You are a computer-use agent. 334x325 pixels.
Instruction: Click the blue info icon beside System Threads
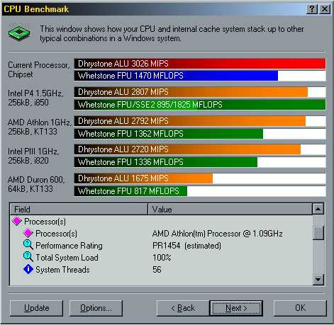[x=28, y=269]
